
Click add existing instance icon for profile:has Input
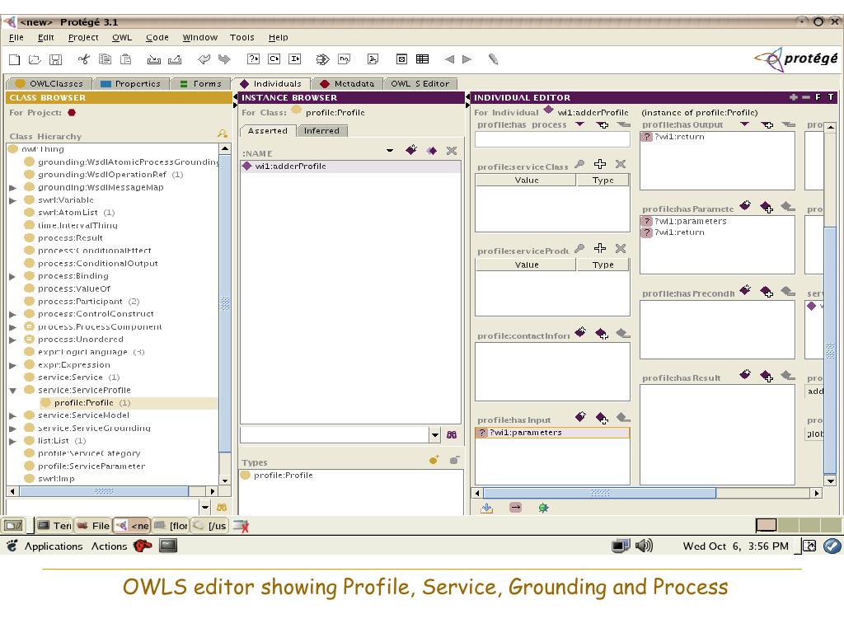click(x=602, y=417)
